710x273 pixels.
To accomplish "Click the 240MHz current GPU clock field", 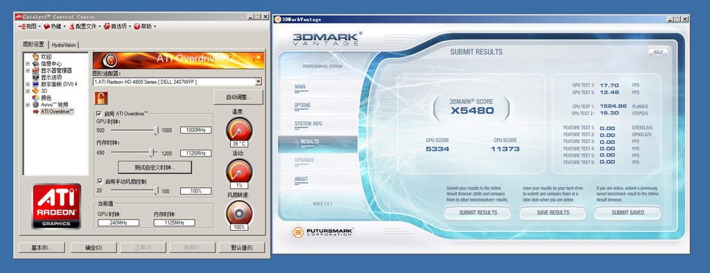I will tap(119, 222).
